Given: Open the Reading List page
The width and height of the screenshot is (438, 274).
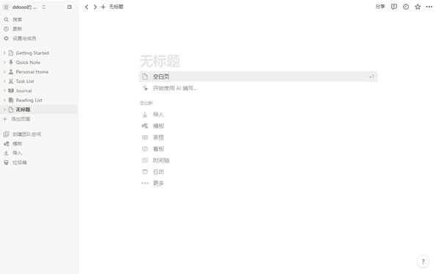Looking at the screenshot, I should (29, 100).
